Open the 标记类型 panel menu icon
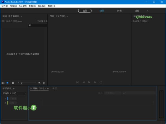This screenshot has width=166, height=124. 14,88
